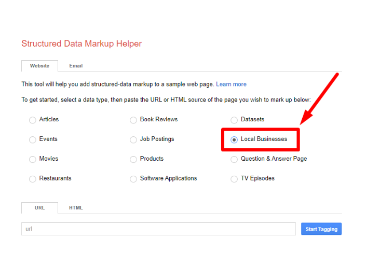Open the URL input tab
The image size is (366, 253).
39,208
